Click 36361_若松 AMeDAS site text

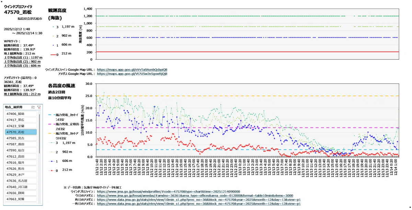click(12, 82)
